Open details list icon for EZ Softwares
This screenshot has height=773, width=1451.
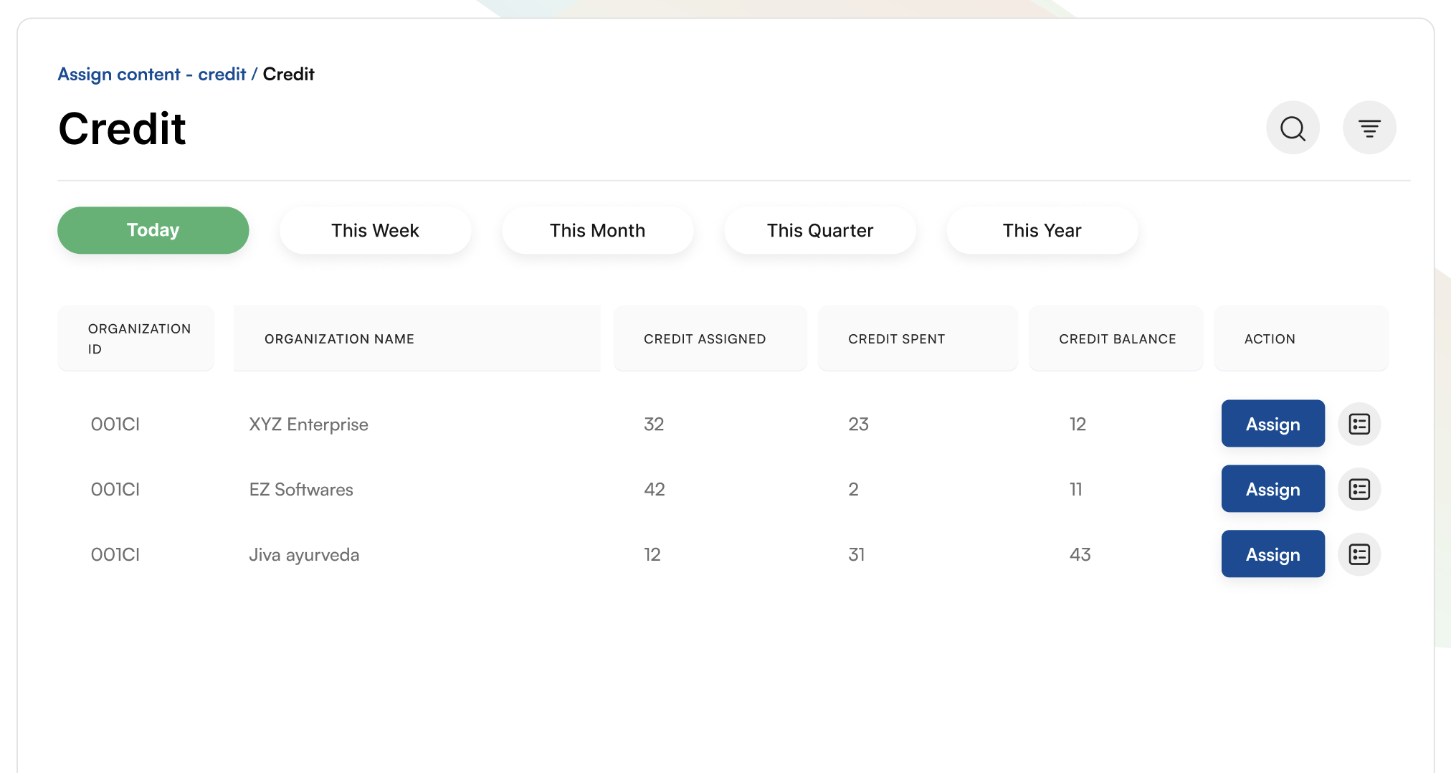coord(1359,489)
